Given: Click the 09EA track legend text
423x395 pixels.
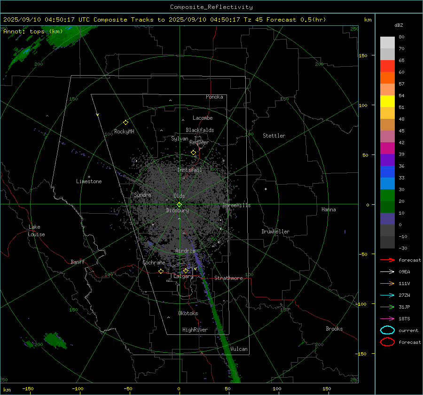Looking at the screenshot, I should click(x=404, y=272).
